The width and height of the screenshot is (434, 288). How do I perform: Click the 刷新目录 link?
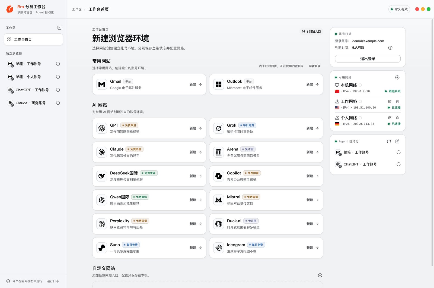tap(315, 66)
